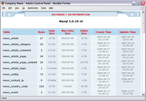Click the 134 Kb index size cell
The image size is (146, 101).
pyautogui.click(x=84, y=62)
